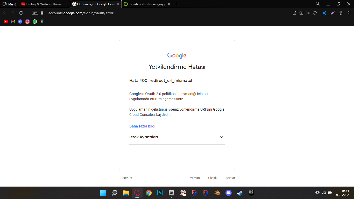Image resolution: width=354 pixels, height=199 pixels.
Task: Click the Google logo on the error card
Action: [177, 55]
